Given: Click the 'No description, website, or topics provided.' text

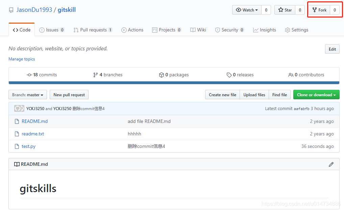Looking at the screenshot, I should tap(58, 48).
